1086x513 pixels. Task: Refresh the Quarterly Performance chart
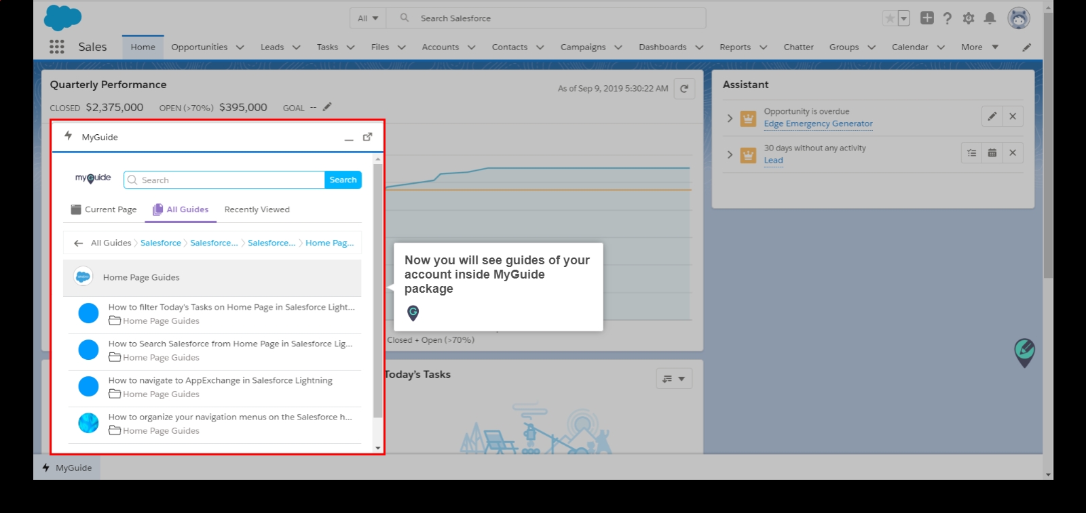pos(684,89)
